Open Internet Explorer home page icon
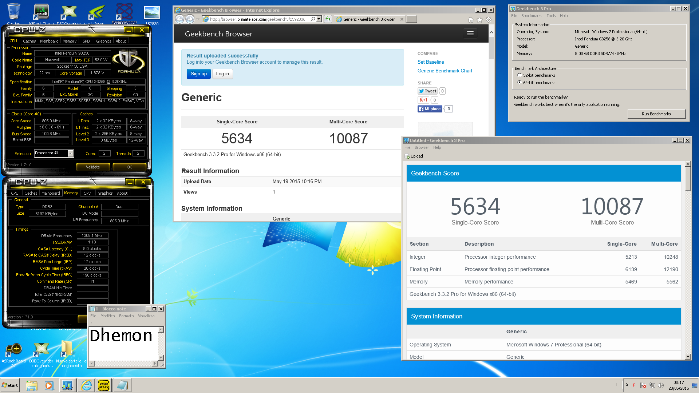Screen dimensions: 699x393 pyautogui.click(x=470, y=20)
